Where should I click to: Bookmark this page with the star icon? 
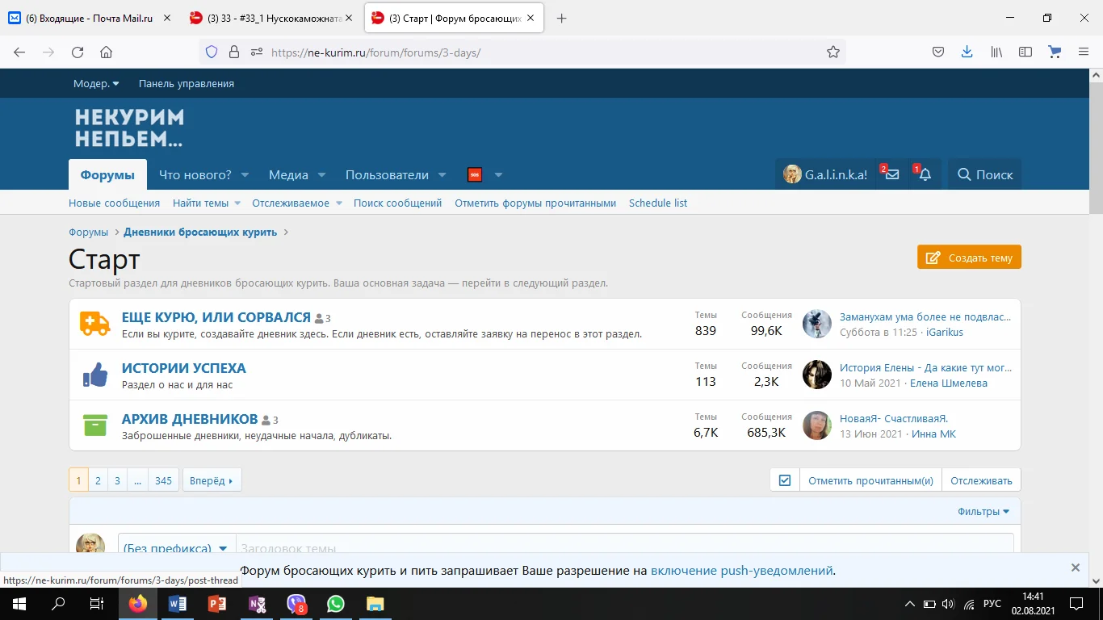coord(833,52)
